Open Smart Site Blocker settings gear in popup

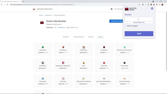pos(152,9)
